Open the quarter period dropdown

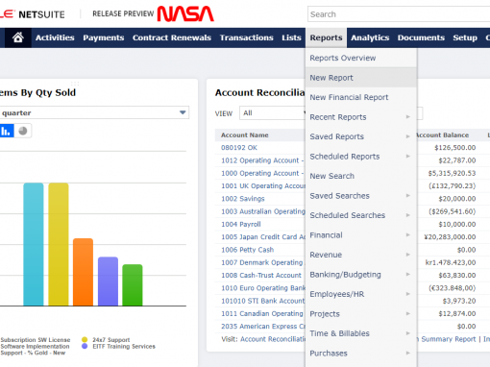94,112
